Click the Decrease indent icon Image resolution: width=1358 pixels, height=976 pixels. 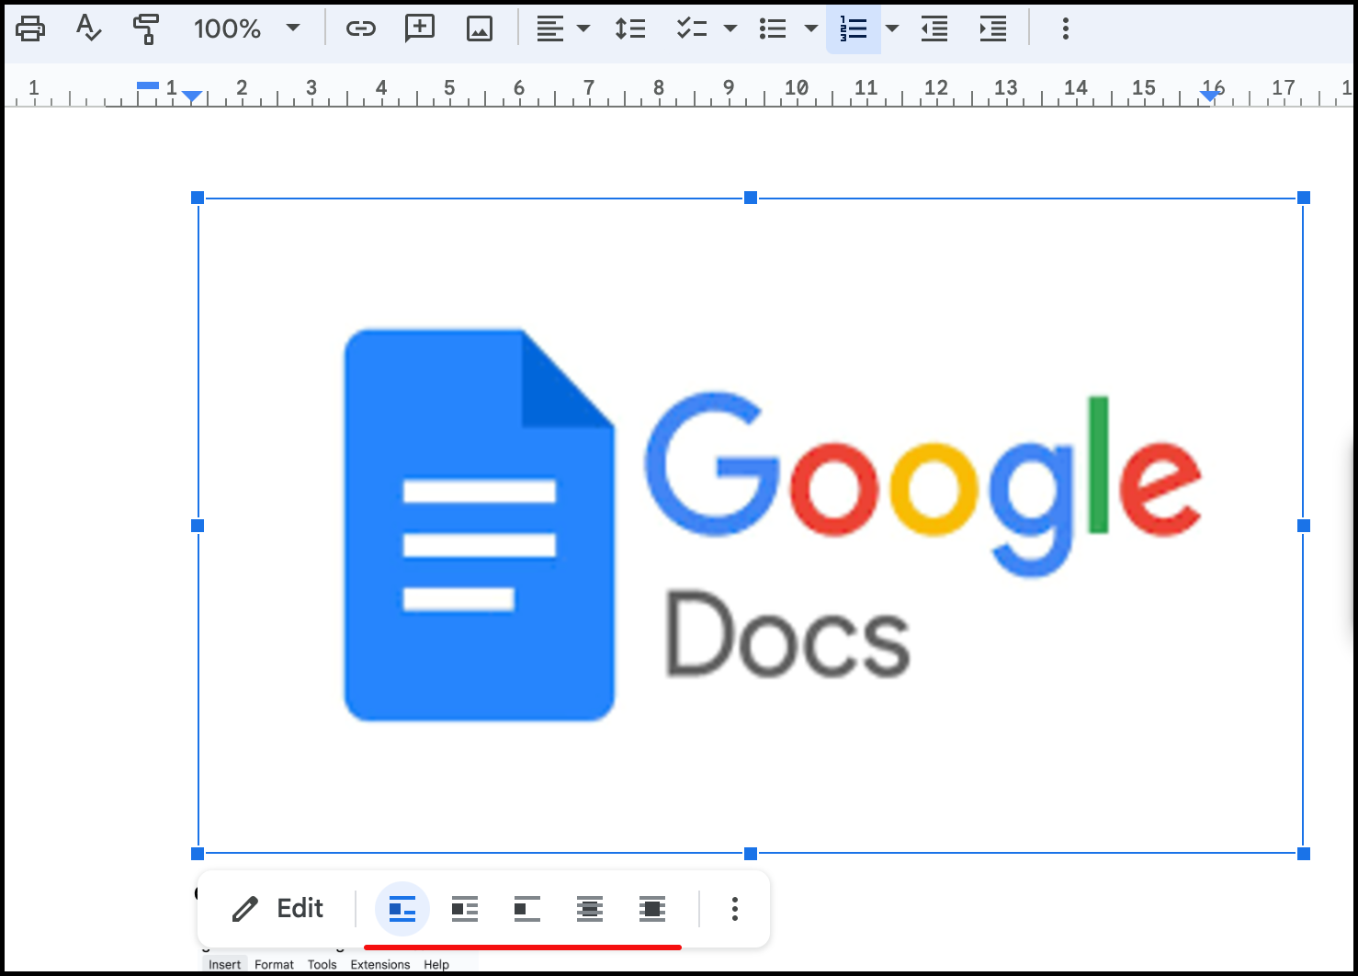(934, 28)
